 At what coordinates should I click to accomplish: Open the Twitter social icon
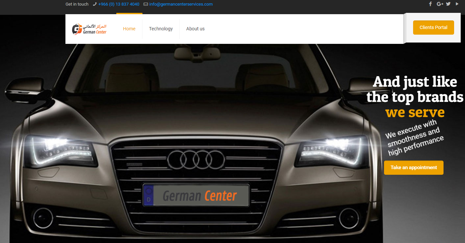[x=448, y=4]
